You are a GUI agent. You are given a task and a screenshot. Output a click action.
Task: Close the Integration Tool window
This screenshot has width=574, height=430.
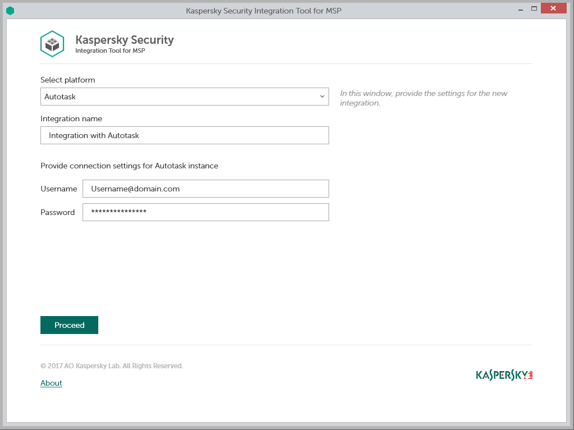pos(554,8)
